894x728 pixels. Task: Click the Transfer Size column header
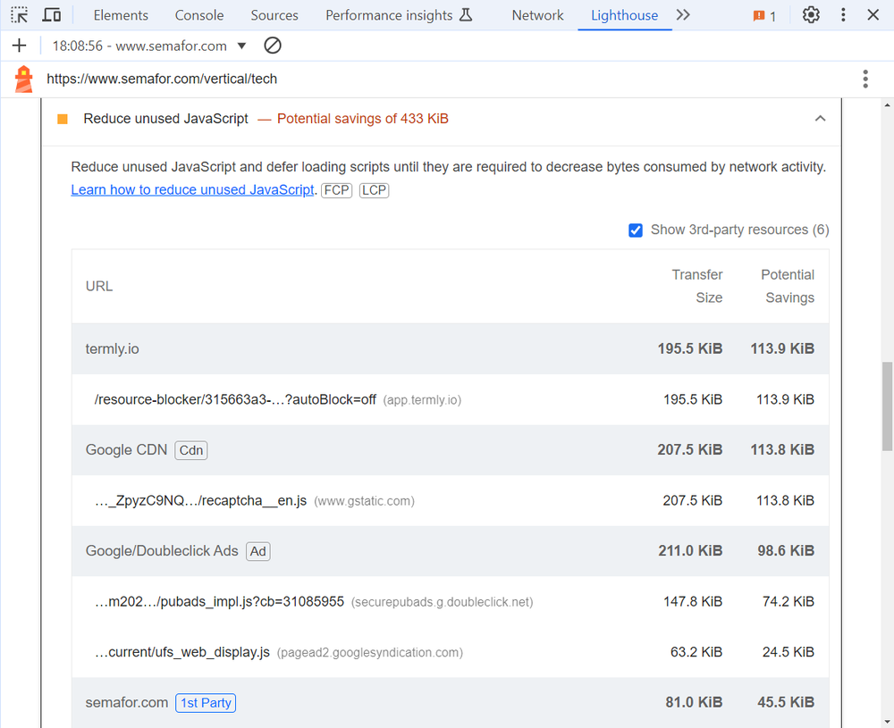click(x=696, y=286)
